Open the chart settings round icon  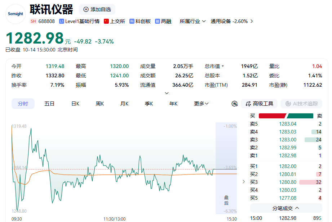tap(235, 104)
